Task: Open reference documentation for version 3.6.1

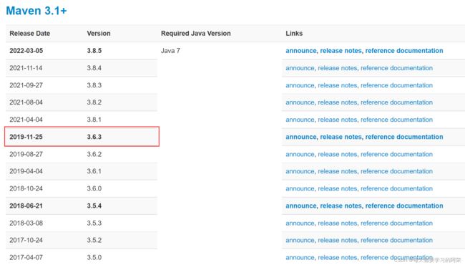Action: point(396,171)
